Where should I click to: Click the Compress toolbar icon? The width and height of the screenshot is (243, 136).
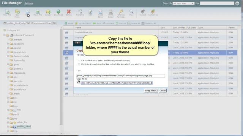pos(153,12)
